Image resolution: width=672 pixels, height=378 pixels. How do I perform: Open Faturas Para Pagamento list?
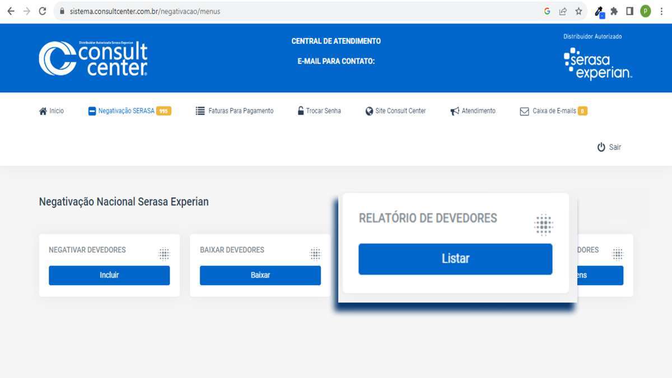pos(235,111)
